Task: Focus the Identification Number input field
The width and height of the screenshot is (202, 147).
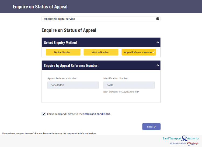Action: pos(129,85)
